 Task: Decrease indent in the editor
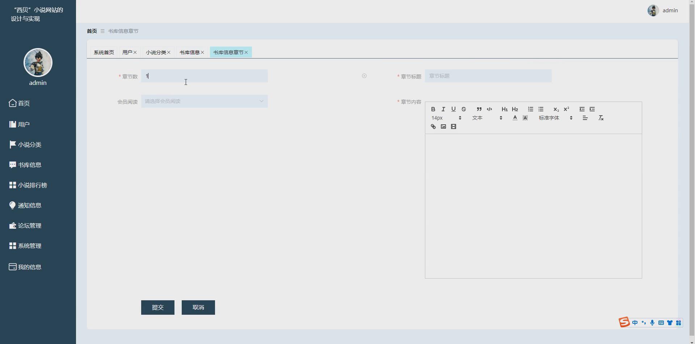(x=582, y=109)
